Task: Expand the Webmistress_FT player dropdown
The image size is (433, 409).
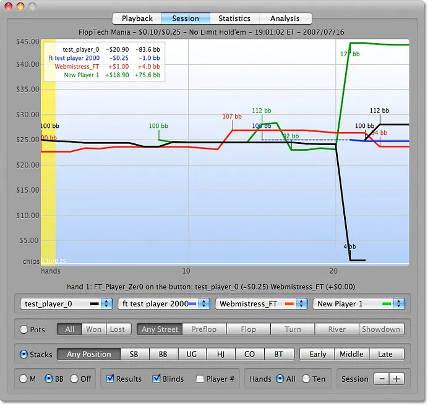Action: [x=261, y=304]
